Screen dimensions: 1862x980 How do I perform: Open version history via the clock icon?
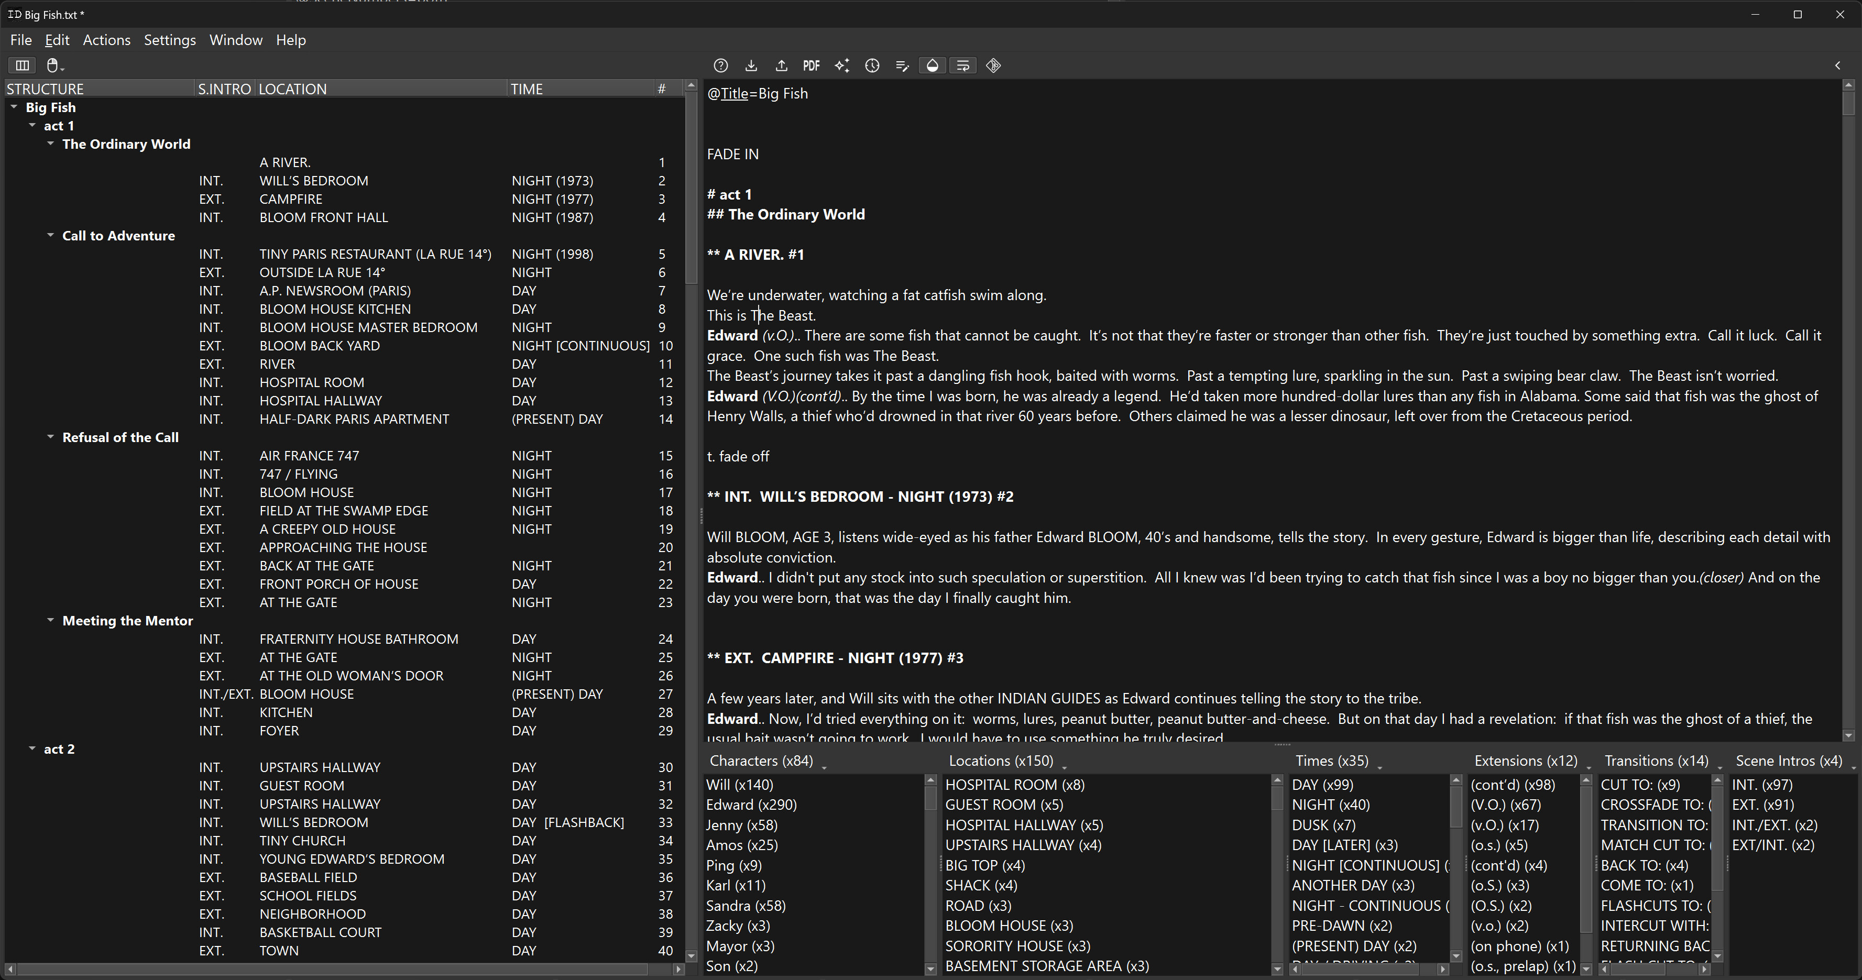click(872, 66)
